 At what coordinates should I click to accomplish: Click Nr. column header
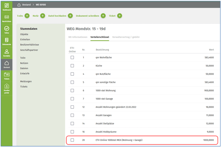(x=84, y=50)
